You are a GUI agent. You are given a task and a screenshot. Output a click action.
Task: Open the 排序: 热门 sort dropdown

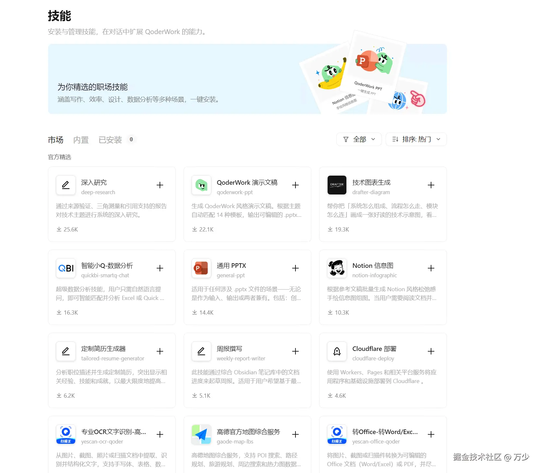point(416,139)
